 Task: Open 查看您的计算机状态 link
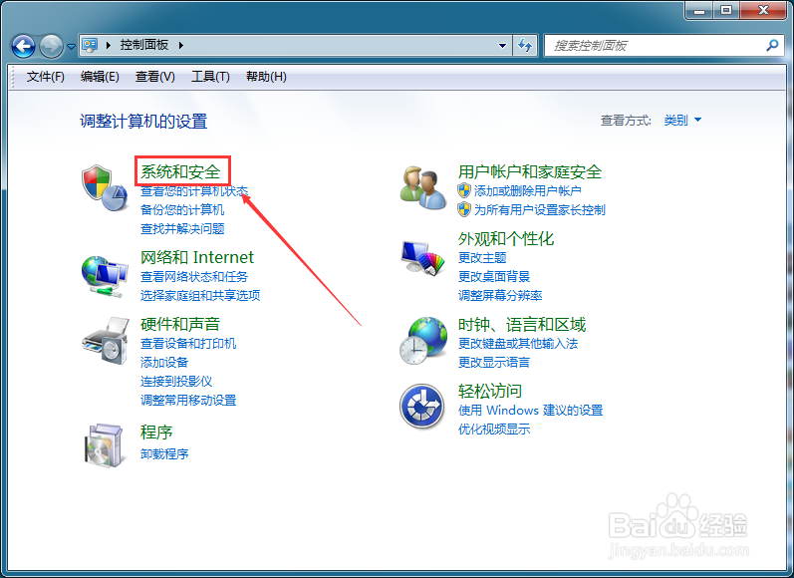pos(194,191)
